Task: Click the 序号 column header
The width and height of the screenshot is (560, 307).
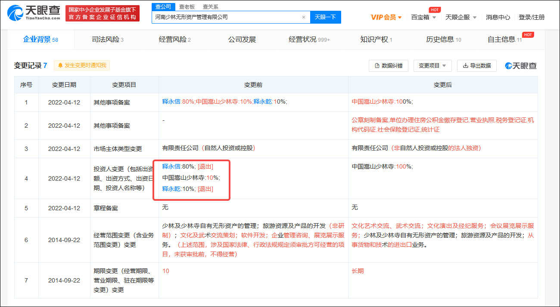Action: pos(26,85)
